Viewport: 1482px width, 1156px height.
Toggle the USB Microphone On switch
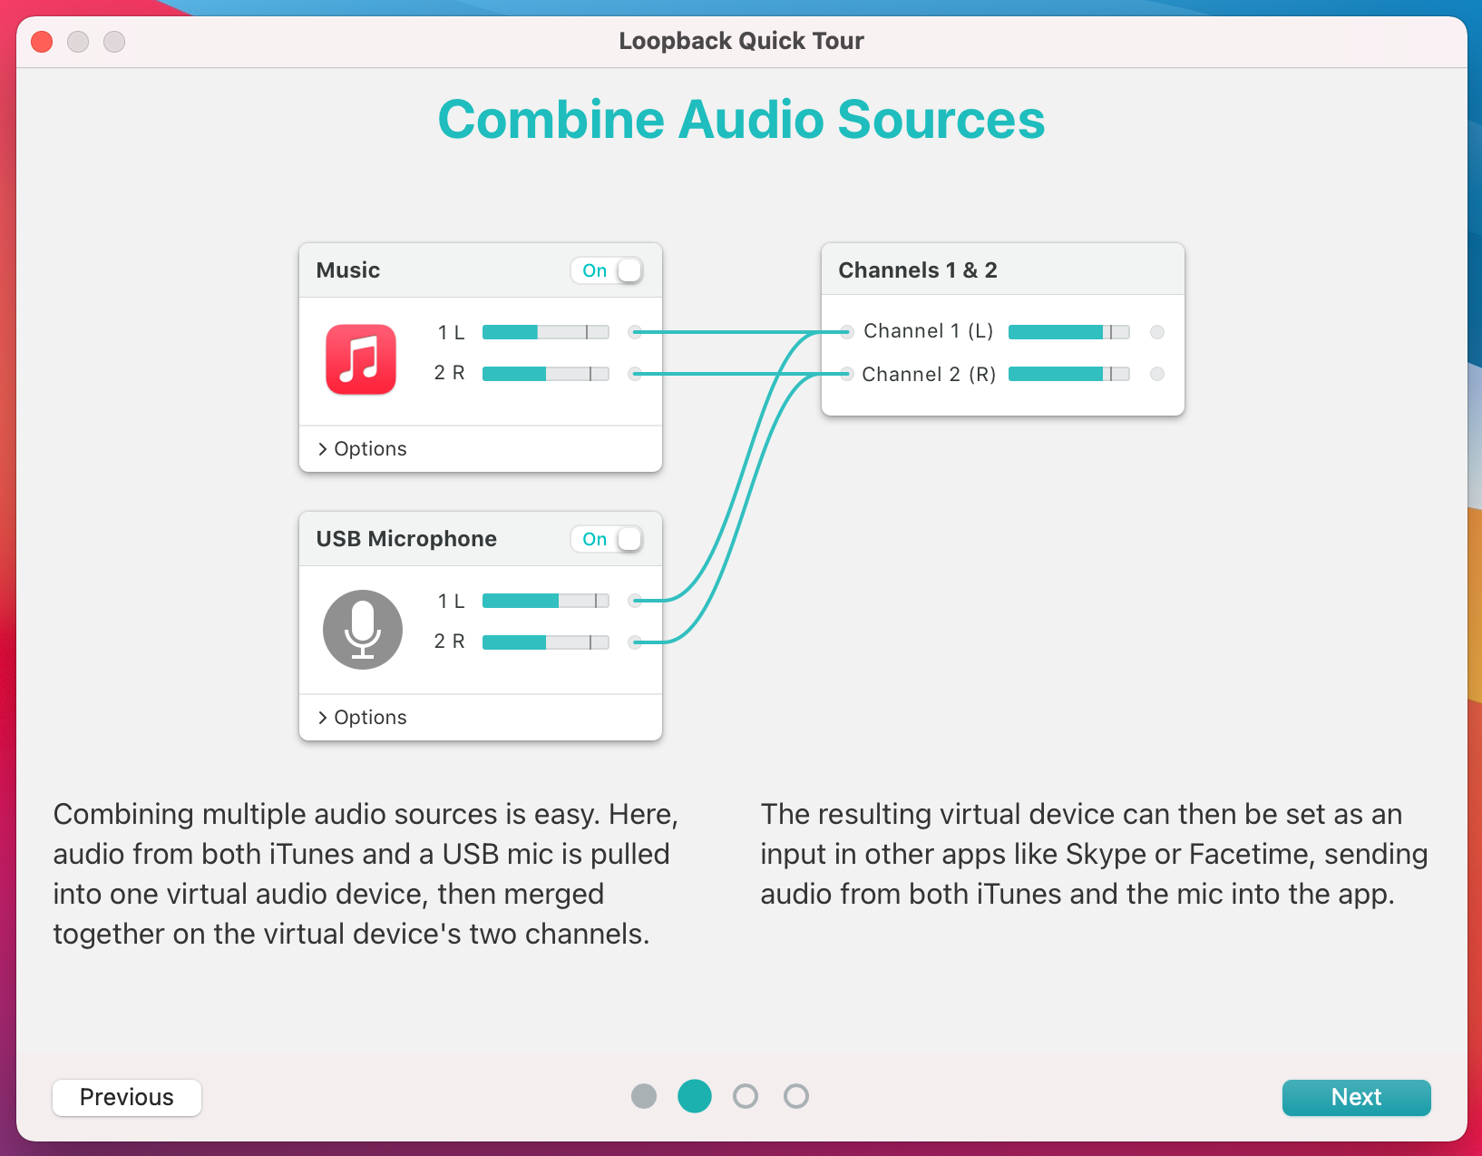pos(607,539)
